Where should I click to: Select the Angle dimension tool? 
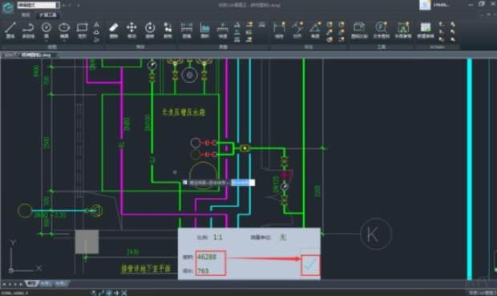315,30
